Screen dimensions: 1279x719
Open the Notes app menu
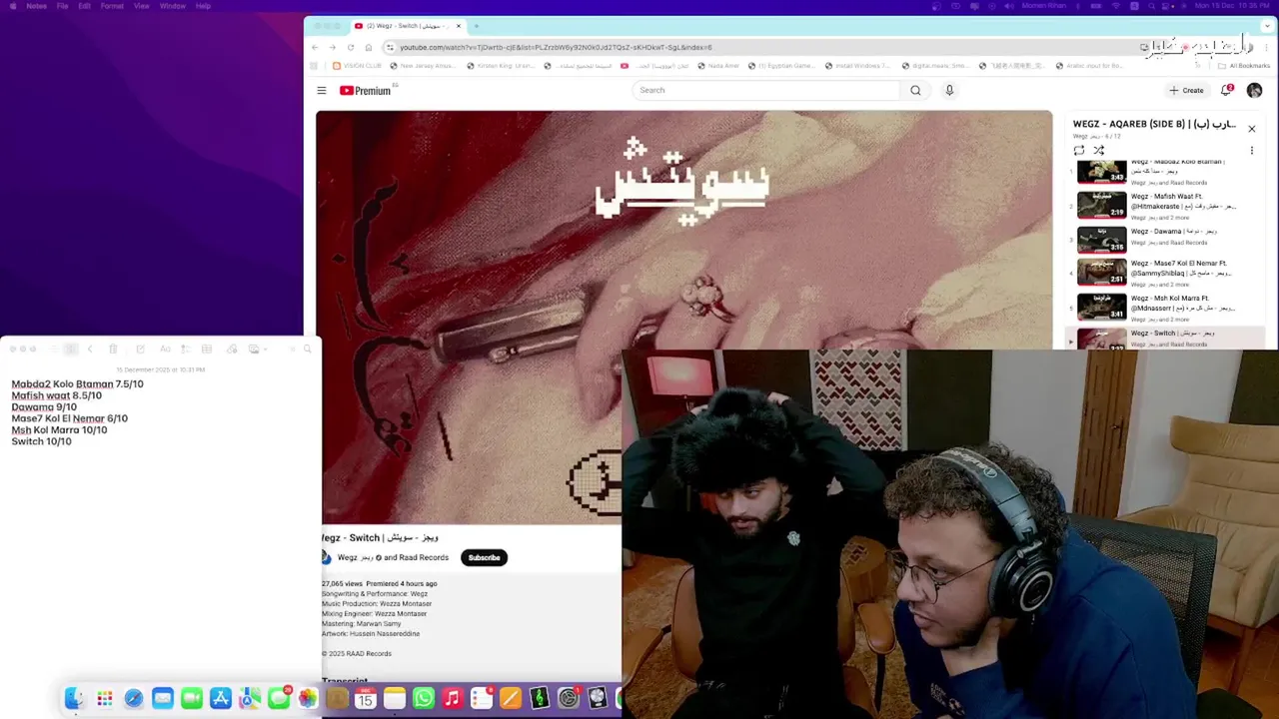click(x=36, y=6)
